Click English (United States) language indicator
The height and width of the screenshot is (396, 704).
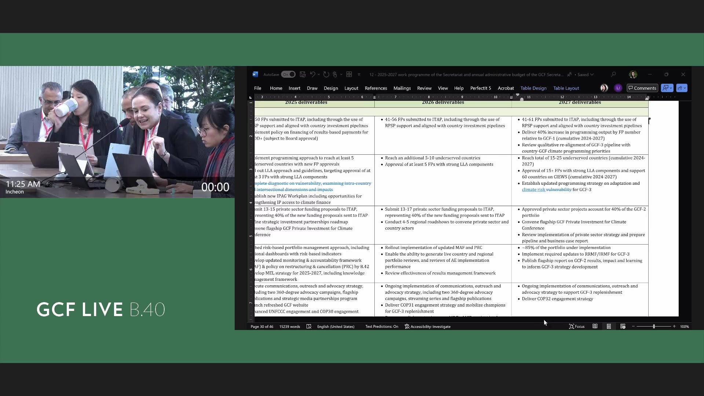[x=335, y=326]
